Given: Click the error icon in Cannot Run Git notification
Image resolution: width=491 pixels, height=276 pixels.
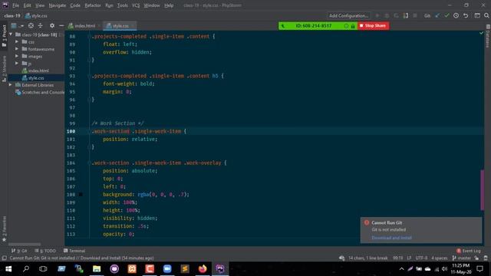Looking at the screenshot, I should click(x=367, y=222).
